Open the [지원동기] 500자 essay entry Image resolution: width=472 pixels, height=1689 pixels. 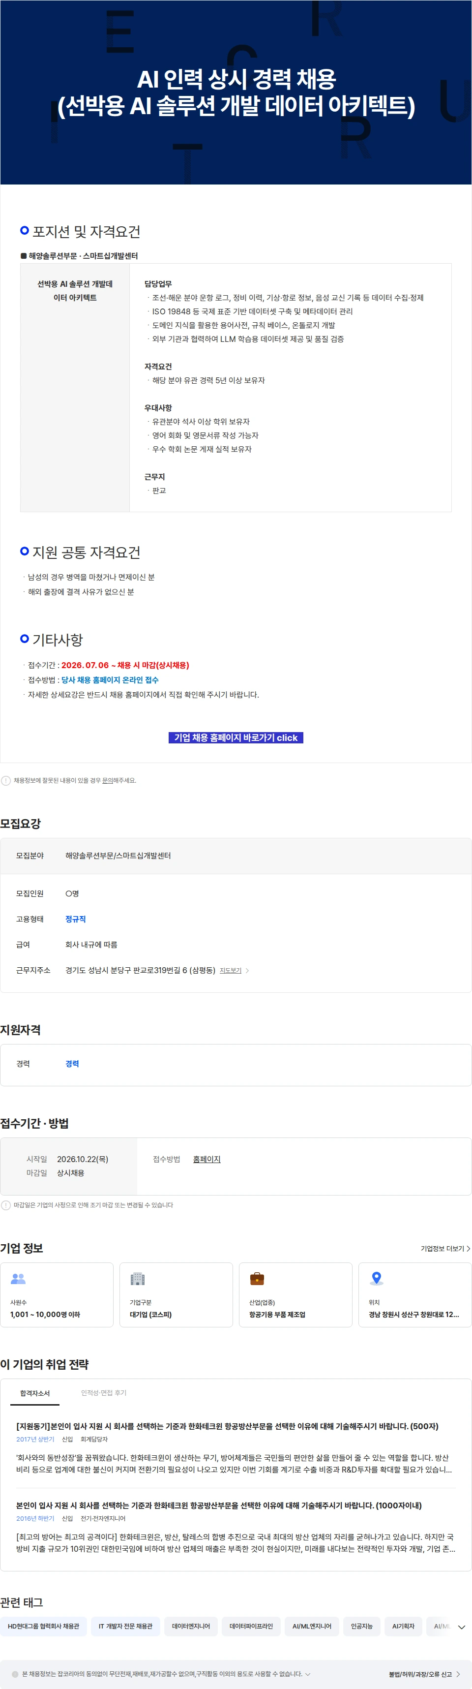(x=228, y=1426)
